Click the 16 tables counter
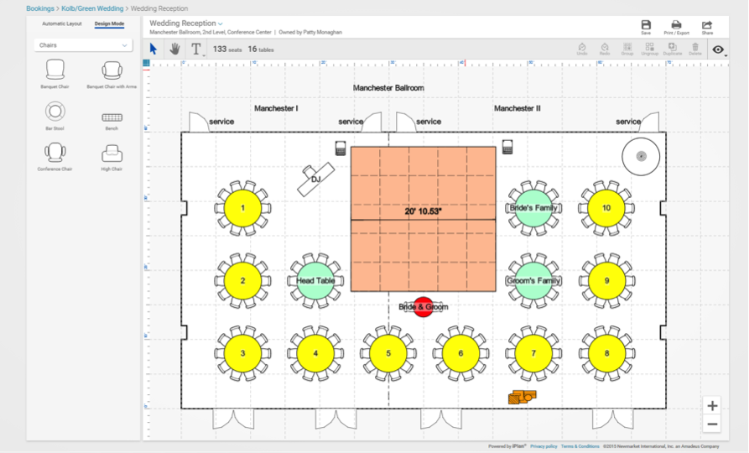Viewport: 749px width, 453px height. [x=261, y=49]
